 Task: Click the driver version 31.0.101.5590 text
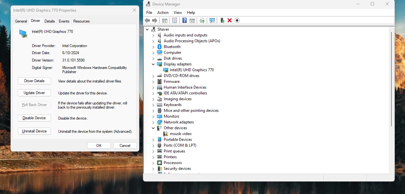74,60
